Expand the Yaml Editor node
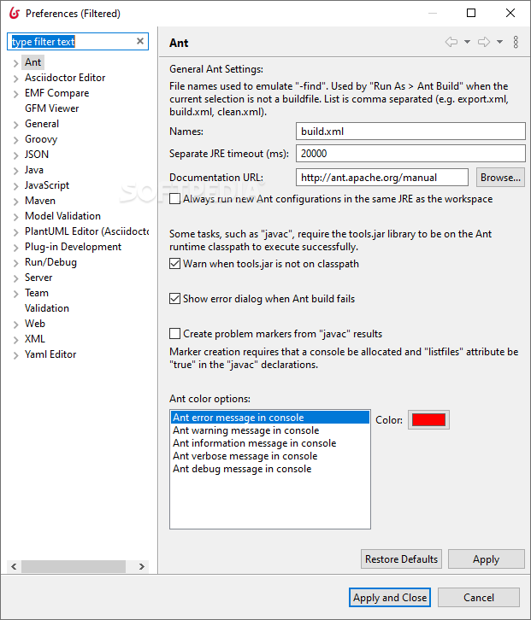 16,355
